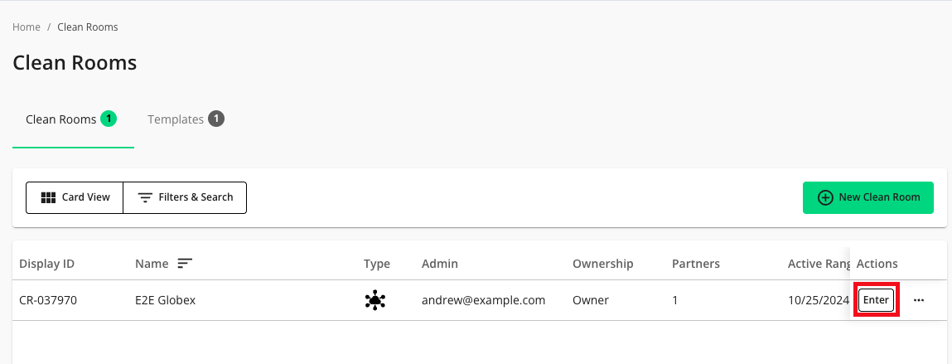Click the Partners column header

(696, 264)
